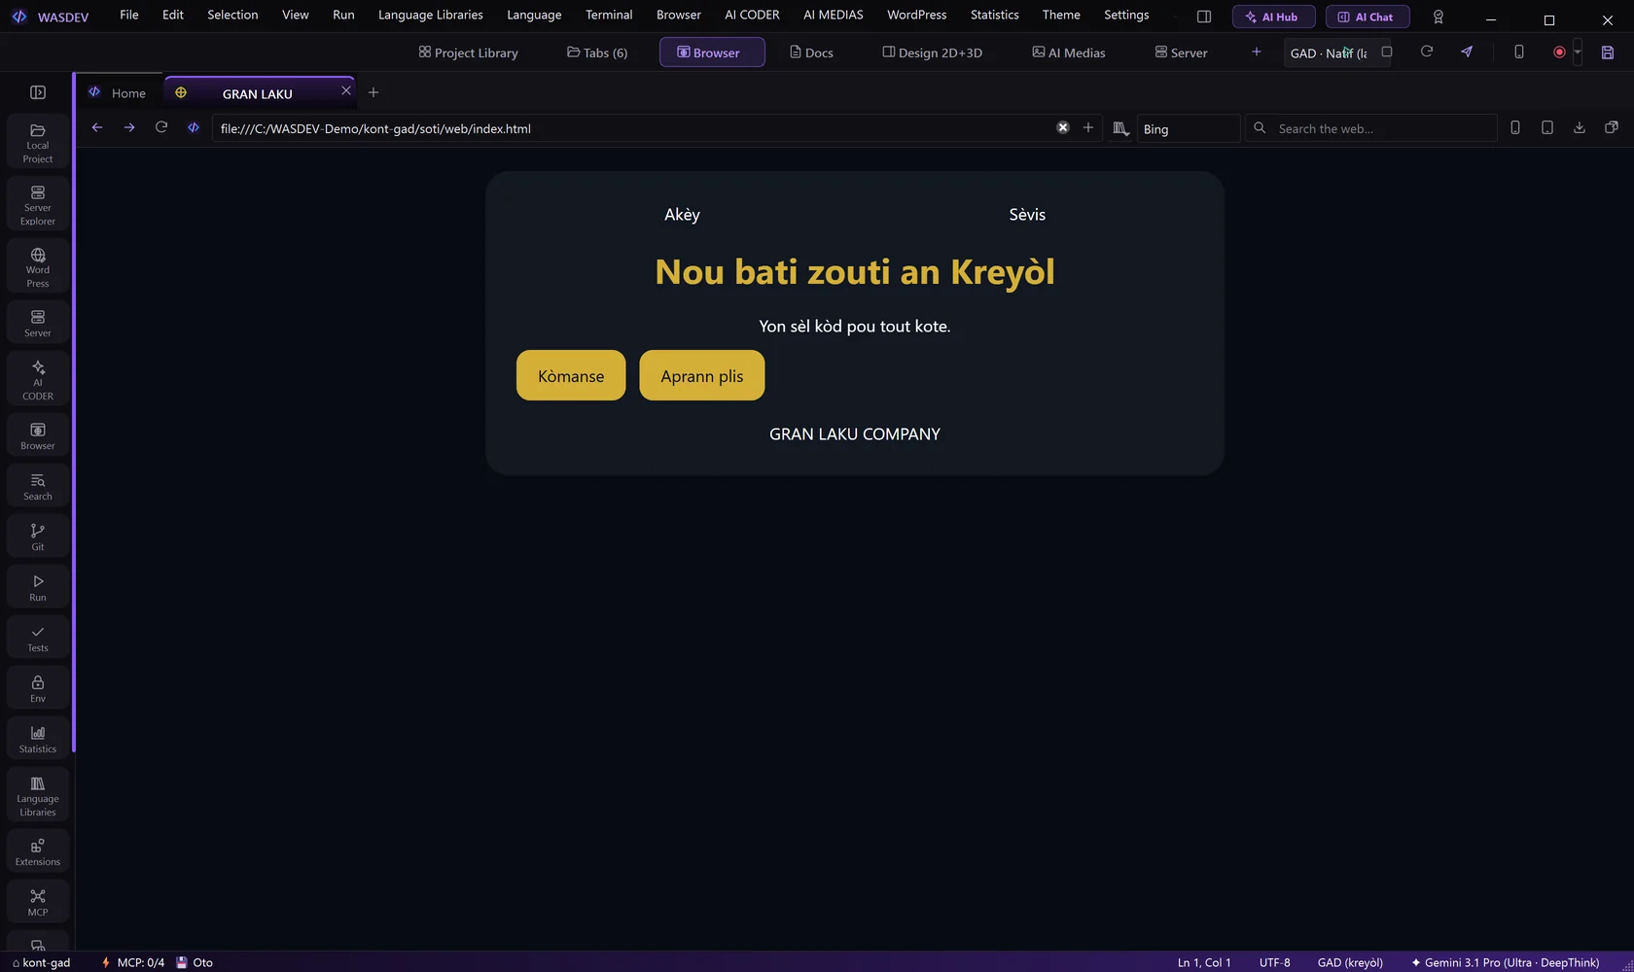Viewport: 1634px width, 972px height.
Task: Open the Local Project sidebar panel
Action: [37, 143]
